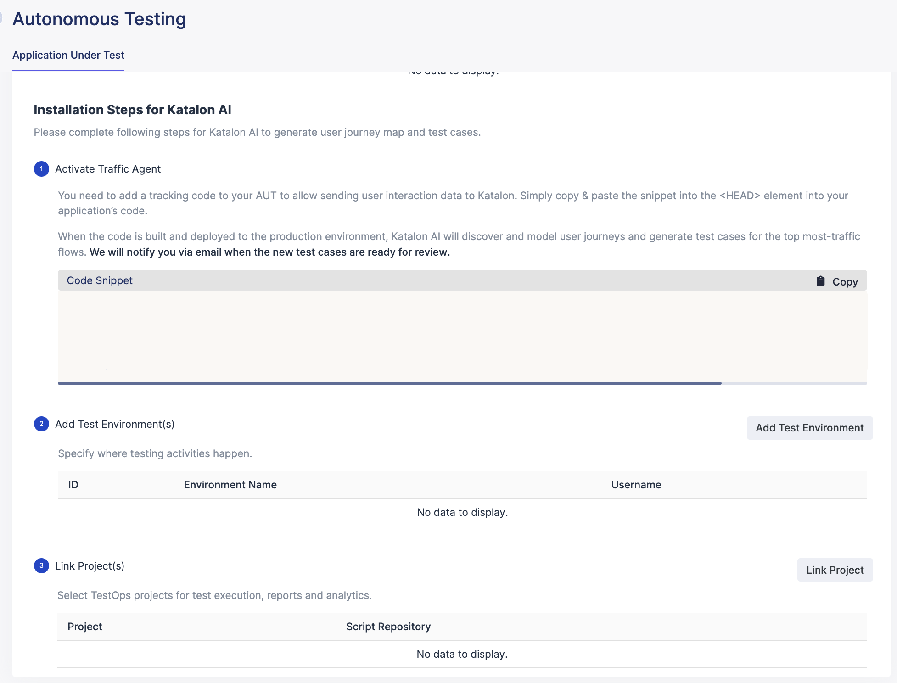The image size is (897, 683).
Task: Click the horizontal scrollbar under the code snippet
Action: [389, 383]
